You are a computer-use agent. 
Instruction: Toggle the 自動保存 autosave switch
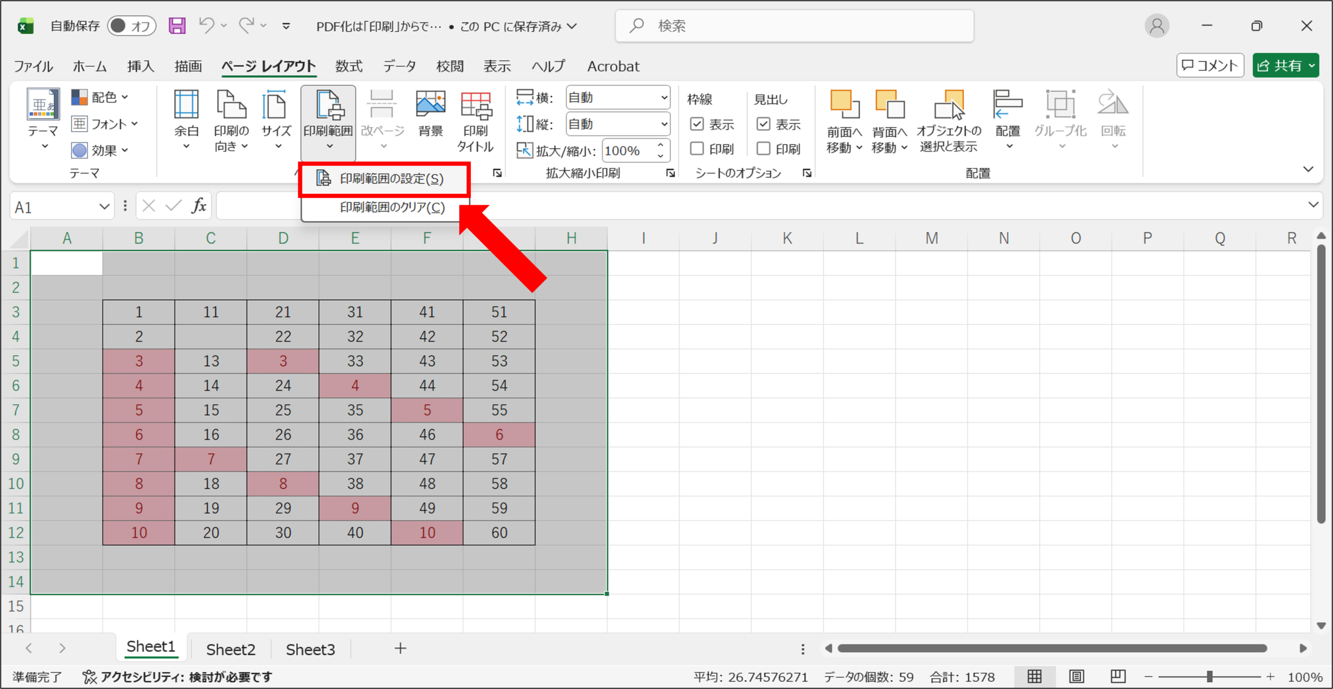[x=131, y=25]
